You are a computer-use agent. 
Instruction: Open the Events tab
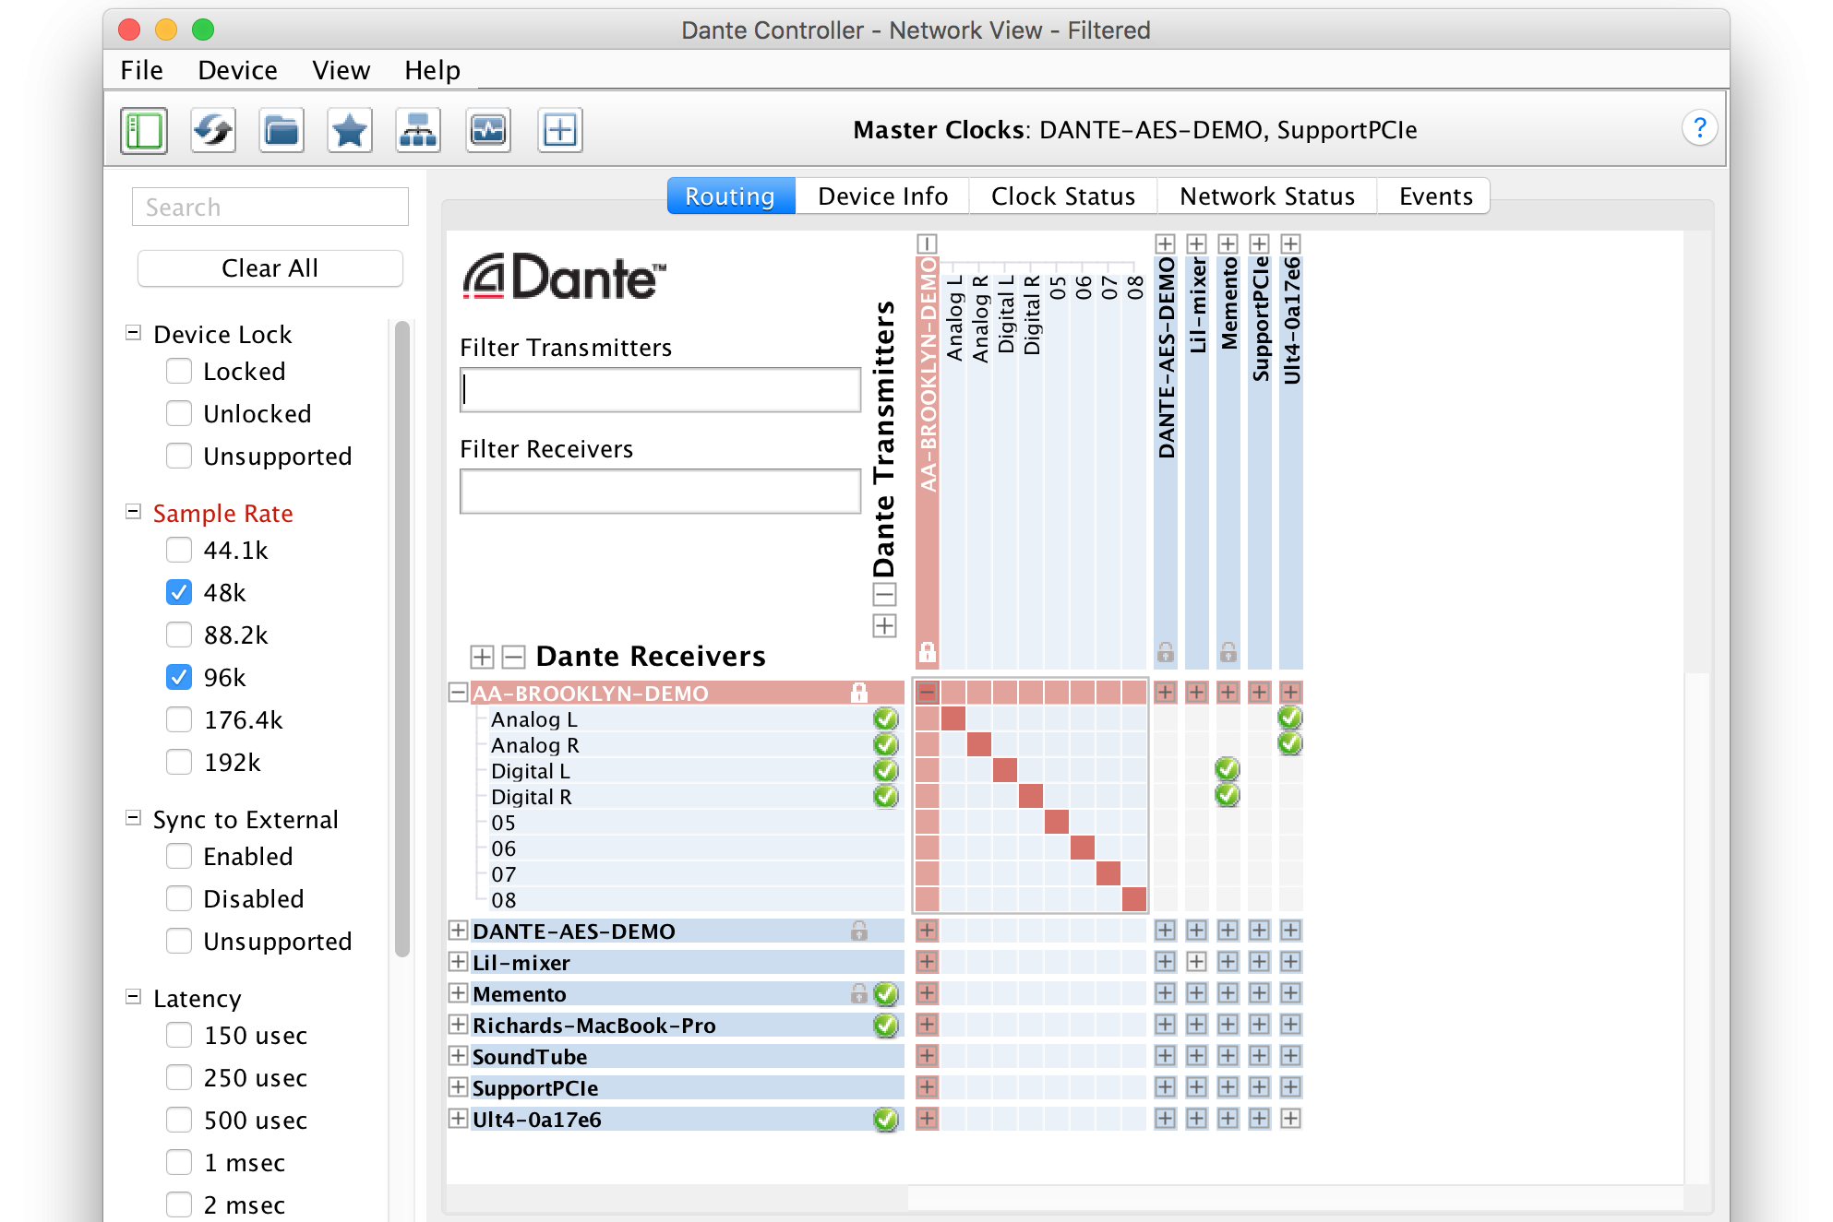(1435, 196)
